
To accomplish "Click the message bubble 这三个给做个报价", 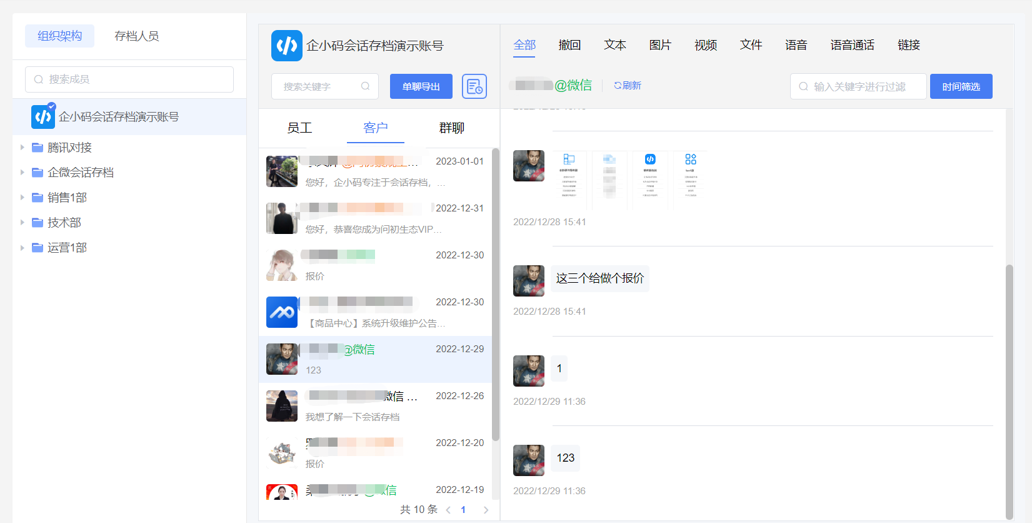I will [600, 278].
